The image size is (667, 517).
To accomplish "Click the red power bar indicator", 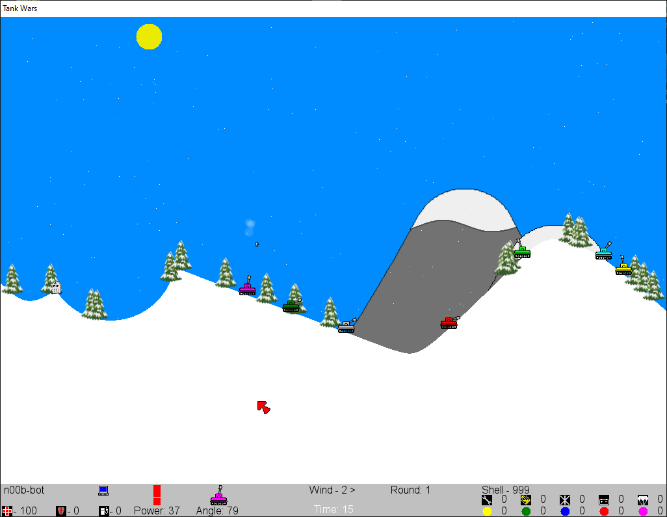I will click(x=157, y=495).
